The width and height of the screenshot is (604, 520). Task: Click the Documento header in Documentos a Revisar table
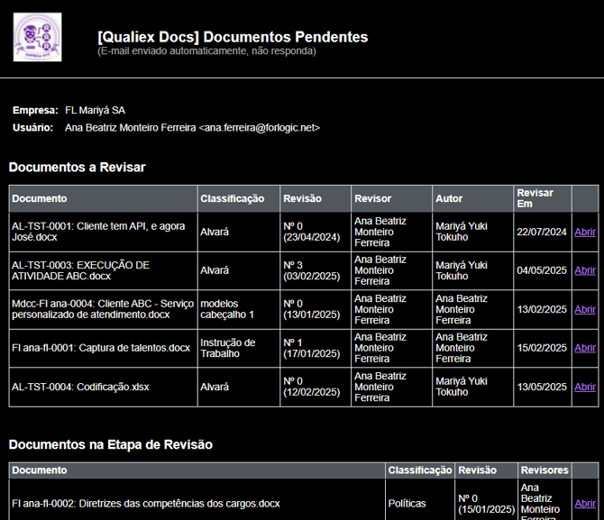40,198
